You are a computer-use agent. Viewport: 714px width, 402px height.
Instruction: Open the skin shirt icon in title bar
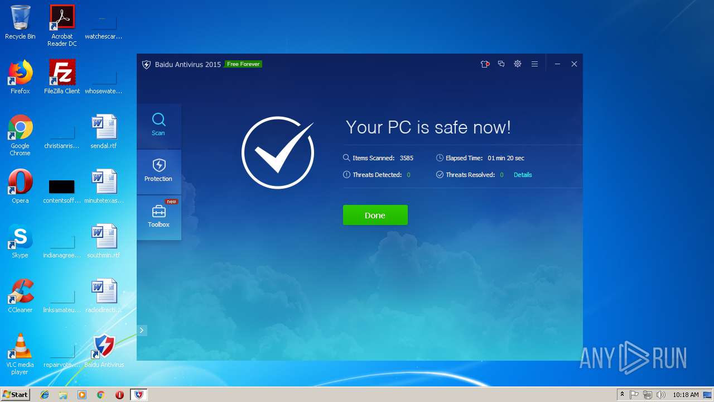[485, 64]
